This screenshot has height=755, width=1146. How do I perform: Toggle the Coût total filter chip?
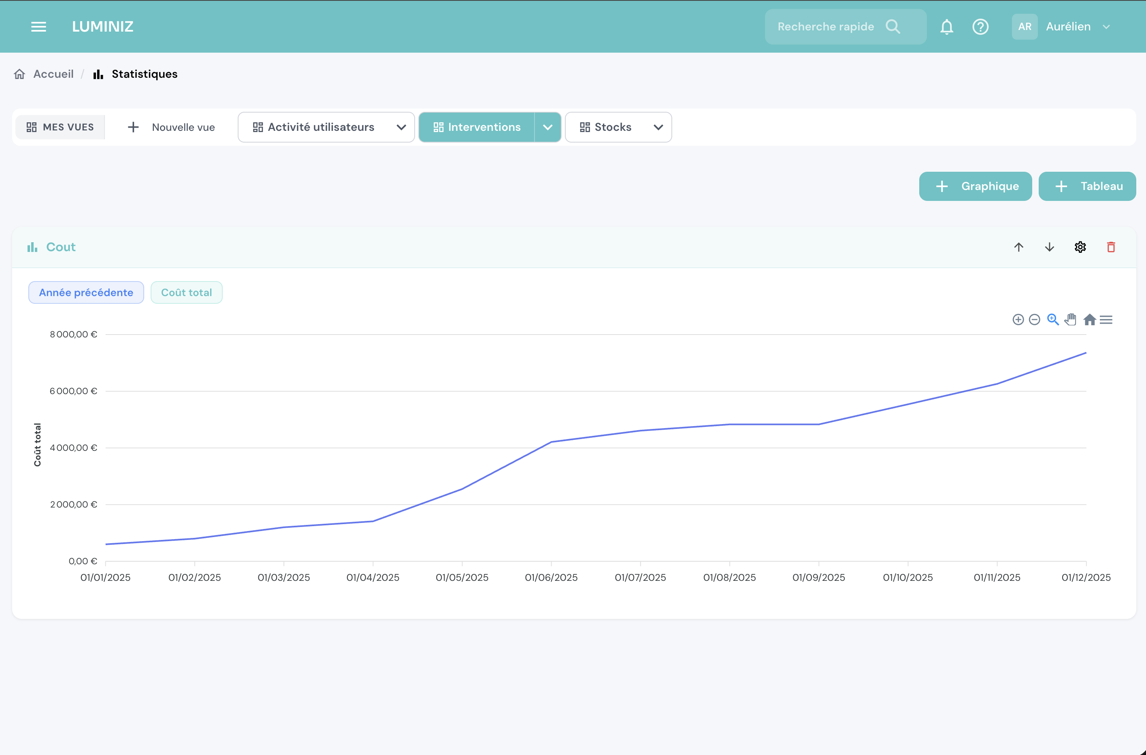[x=186, y=292]
